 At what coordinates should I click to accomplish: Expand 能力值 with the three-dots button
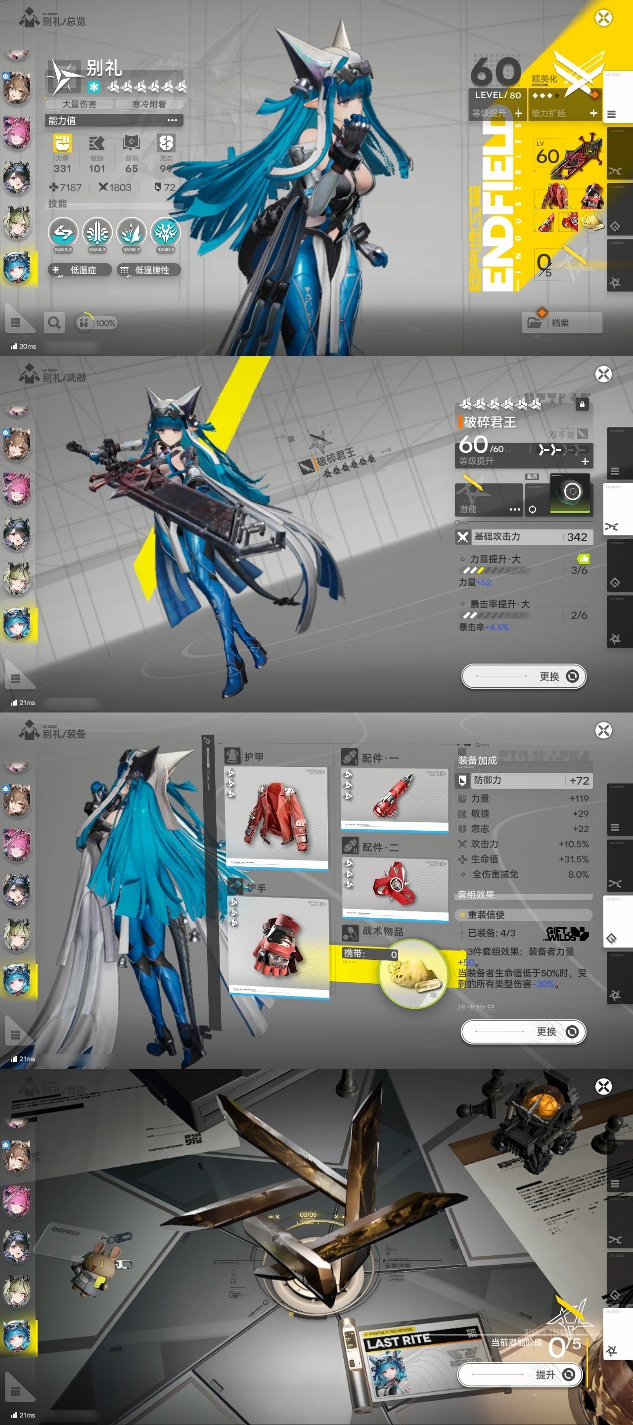coord(173,120)
